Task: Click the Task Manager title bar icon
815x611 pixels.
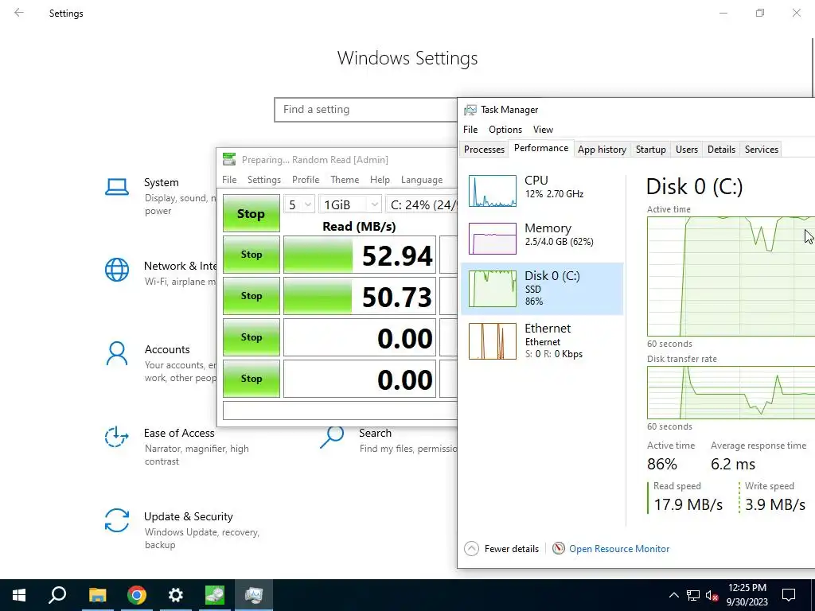Action: (x=470, y=110)
